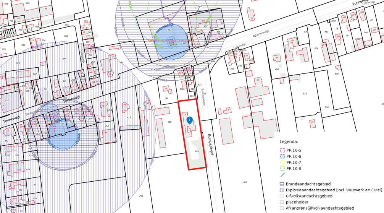Click the PR 10-6 blue legend swatch
The image size is (384, 213).
coord(282,156)
